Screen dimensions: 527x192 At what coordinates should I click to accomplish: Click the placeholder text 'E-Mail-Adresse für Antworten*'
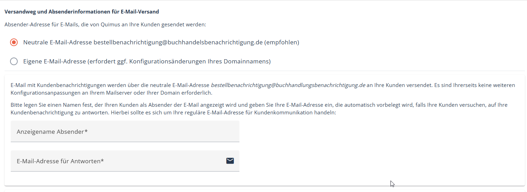(x=60, y=161)
